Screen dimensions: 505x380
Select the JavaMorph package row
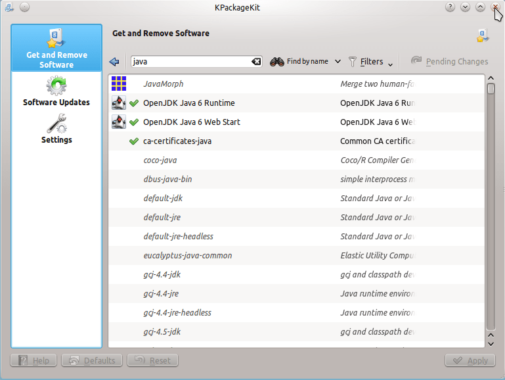click(x=296, y=83)
